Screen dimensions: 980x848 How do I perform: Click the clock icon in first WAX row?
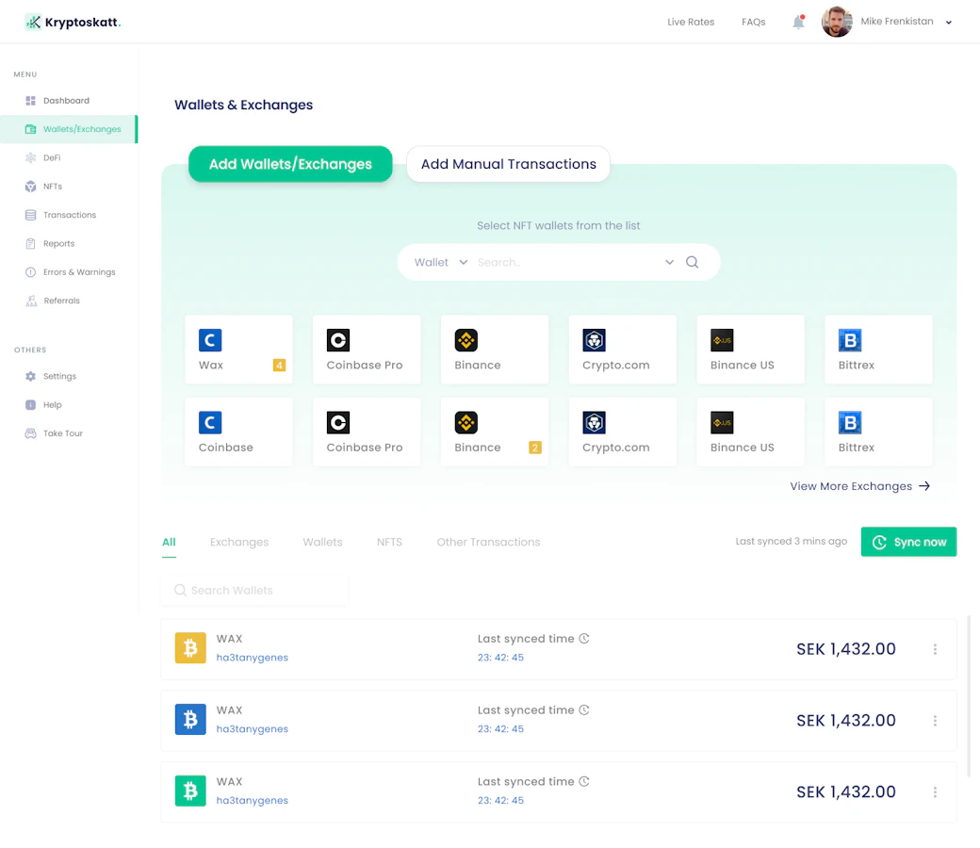click(x=583, y=639)
